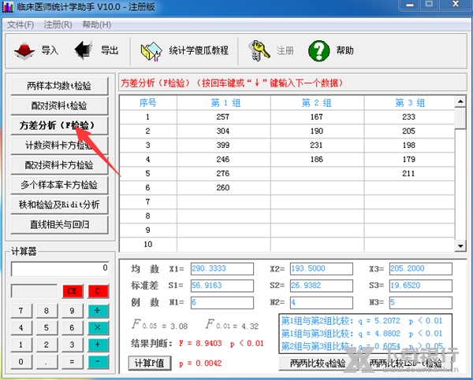Click calculator digit 3

click(x=72, y=344)
